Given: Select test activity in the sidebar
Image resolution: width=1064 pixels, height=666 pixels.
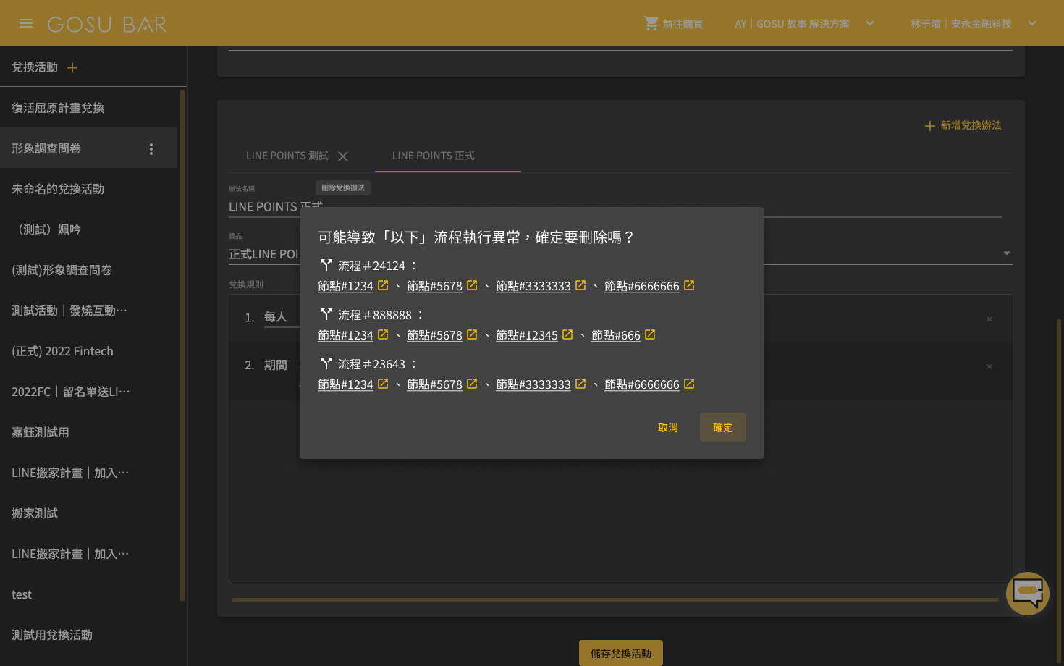Looking at the screenshot, I should tap(88, 594).
